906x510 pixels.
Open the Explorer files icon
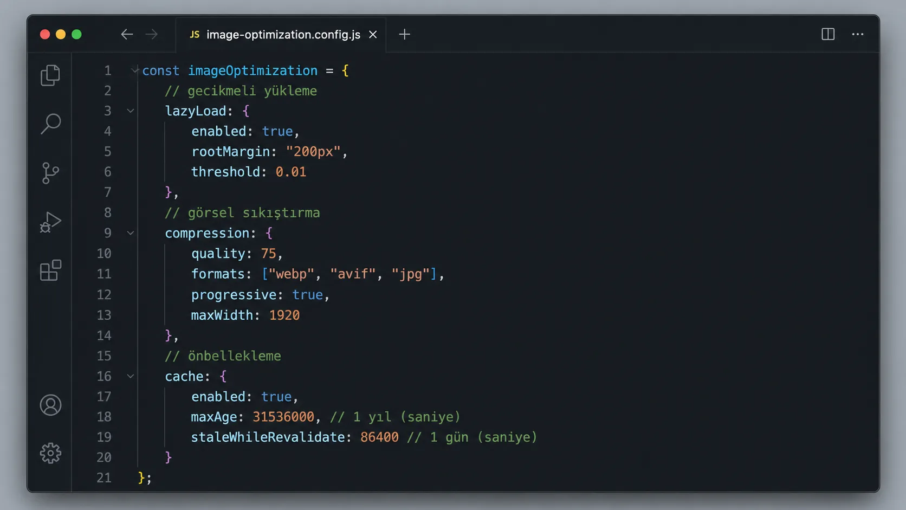[50, 75]
